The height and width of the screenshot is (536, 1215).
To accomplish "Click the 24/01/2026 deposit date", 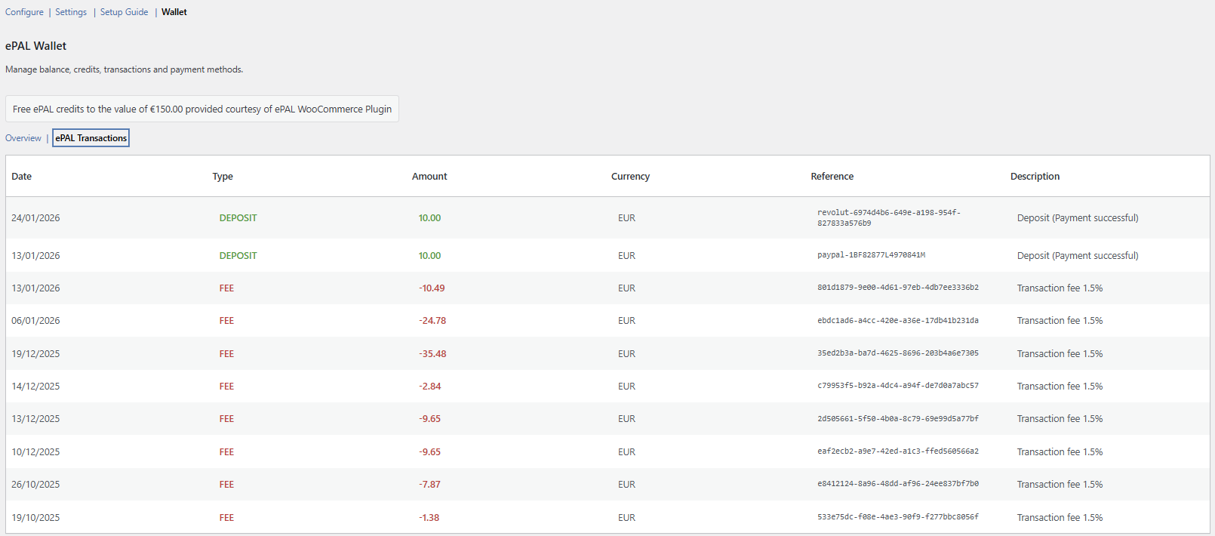I will (35, 218).
